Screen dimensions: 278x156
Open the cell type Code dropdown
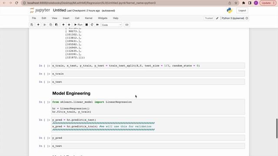(112, 25)
